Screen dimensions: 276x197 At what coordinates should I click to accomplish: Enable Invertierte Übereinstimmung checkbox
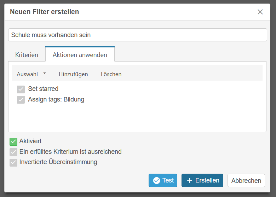(13, 163)
